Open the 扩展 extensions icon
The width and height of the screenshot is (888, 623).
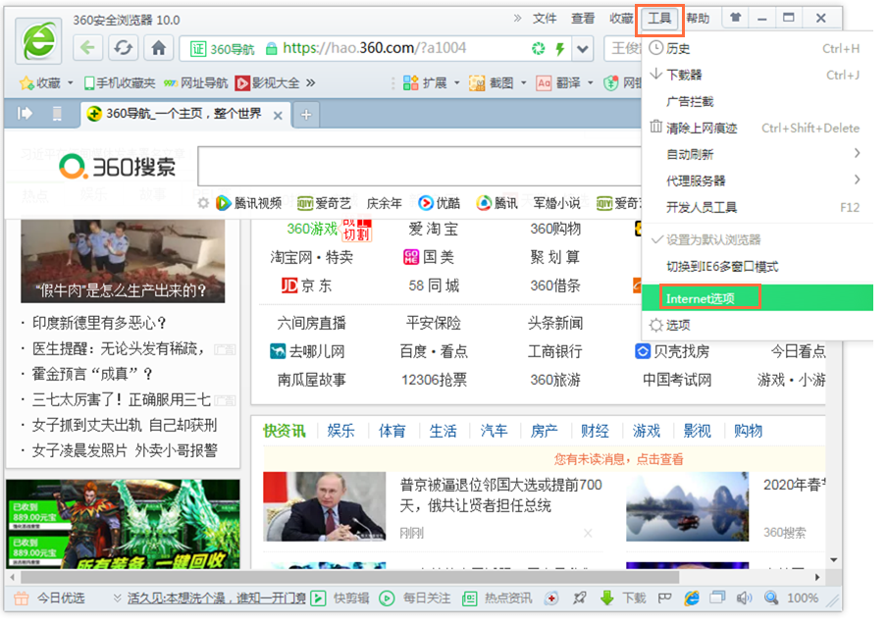click(410, 83)
